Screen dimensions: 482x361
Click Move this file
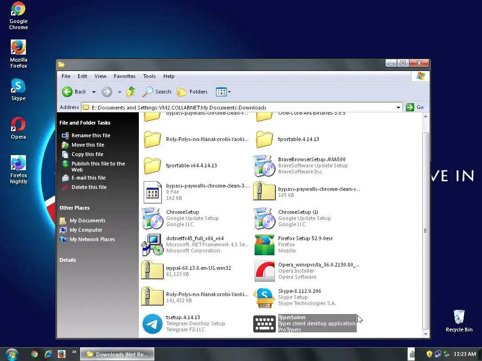click(x=88, y=145)
